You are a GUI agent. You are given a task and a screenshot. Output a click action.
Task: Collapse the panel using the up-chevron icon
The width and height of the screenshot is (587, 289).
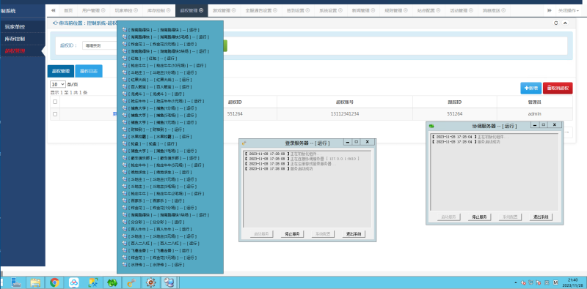tap(565, 23)
